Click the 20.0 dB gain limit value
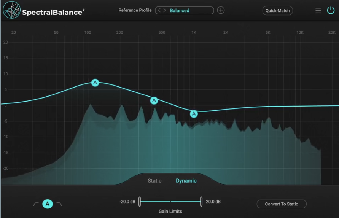This screenshot has height=218, width=339. coord(213,202)
